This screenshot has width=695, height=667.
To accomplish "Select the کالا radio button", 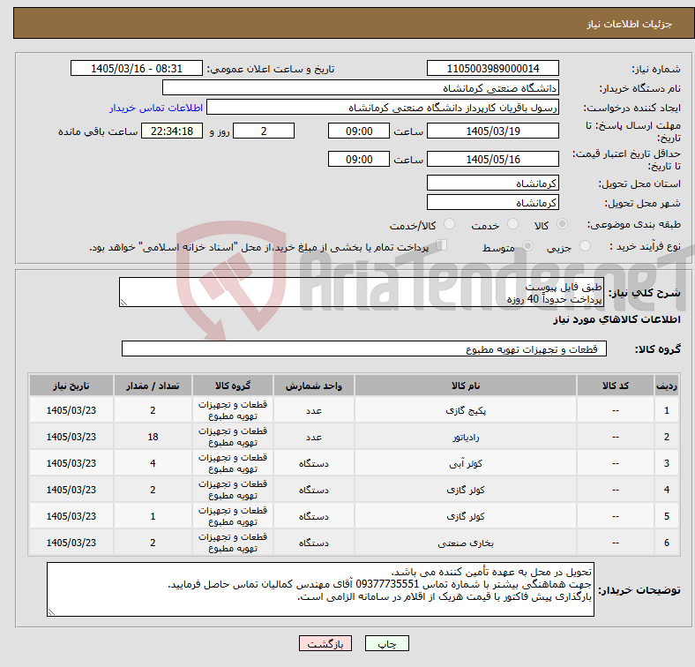I will point(562,224).
